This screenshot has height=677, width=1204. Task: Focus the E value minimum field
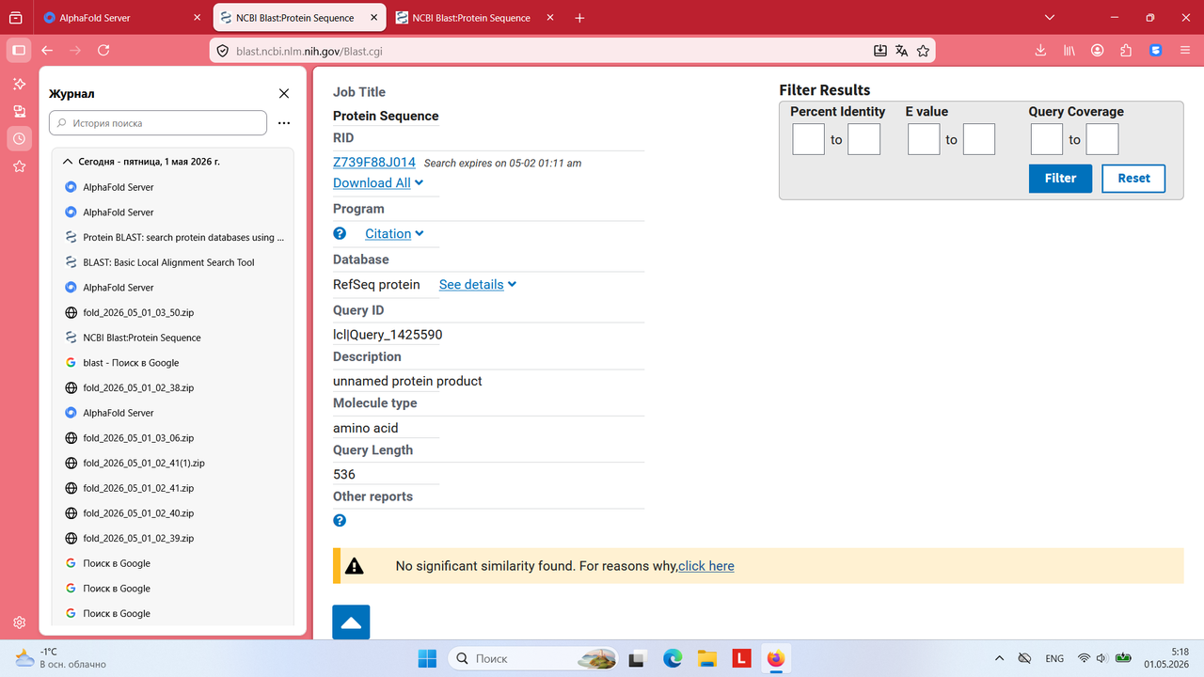[924, 139]
